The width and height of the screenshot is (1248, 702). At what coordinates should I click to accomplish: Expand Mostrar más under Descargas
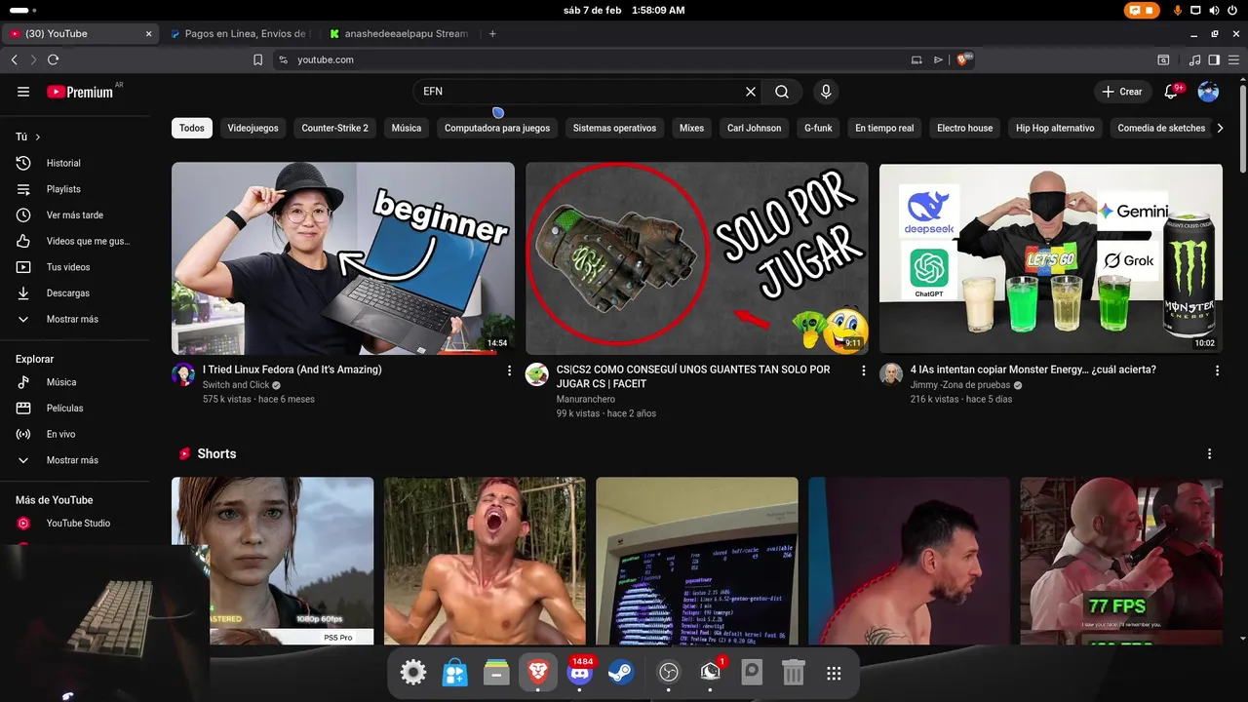(74, 319)
